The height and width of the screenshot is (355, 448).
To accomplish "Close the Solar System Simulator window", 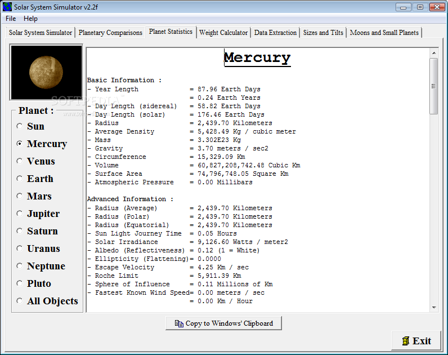I will (437, 7).
